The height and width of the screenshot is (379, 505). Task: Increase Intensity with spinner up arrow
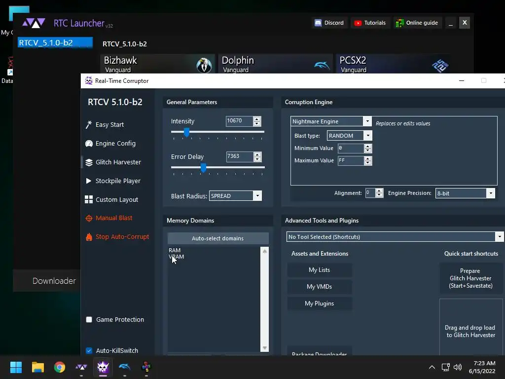coord(256,119)
